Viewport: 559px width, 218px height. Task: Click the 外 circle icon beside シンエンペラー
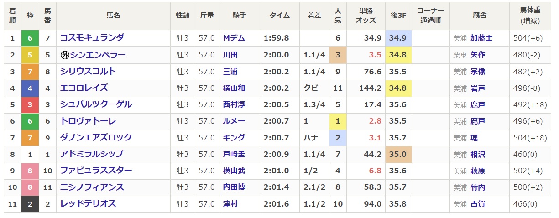[65, 55]
